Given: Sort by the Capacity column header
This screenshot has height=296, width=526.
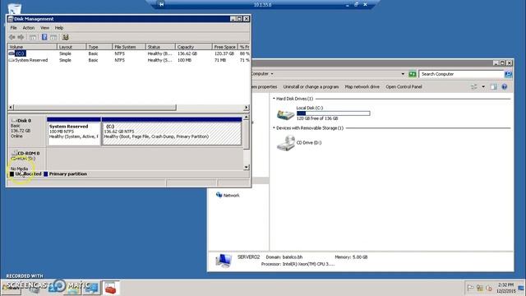Looking at the screenshot, I should (194, 47).
